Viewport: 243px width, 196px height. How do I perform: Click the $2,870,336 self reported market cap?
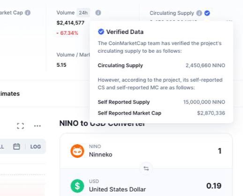point(211,113)
